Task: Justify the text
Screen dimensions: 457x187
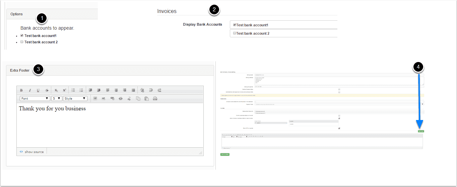Action: click(133, 90)
